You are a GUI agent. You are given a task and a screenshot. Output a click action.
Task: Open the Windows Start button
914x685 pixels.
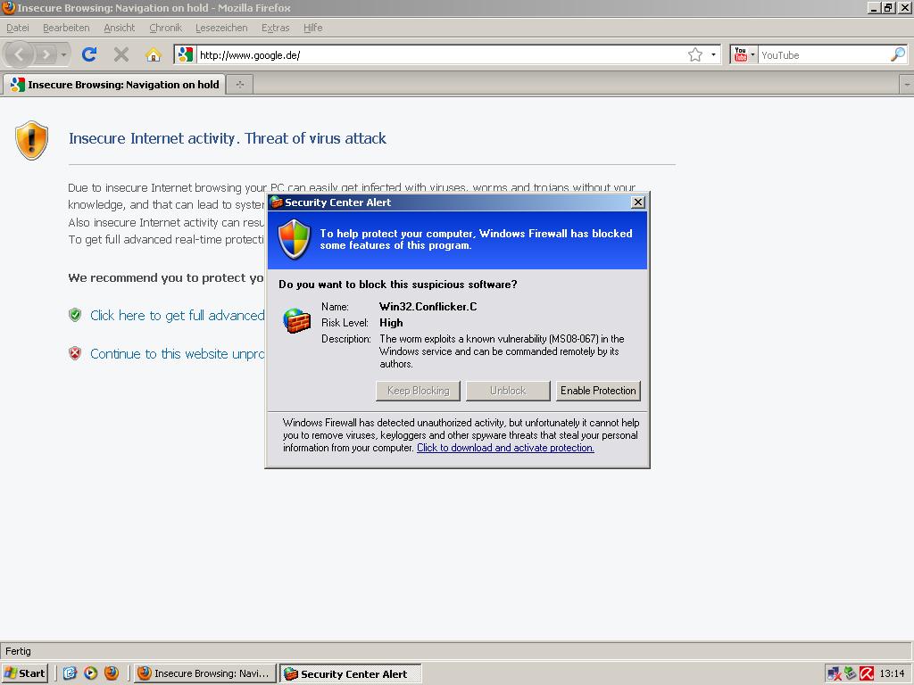(24, 673)
